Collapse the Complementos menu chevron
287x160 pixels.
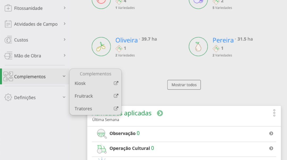coord(64,76)
